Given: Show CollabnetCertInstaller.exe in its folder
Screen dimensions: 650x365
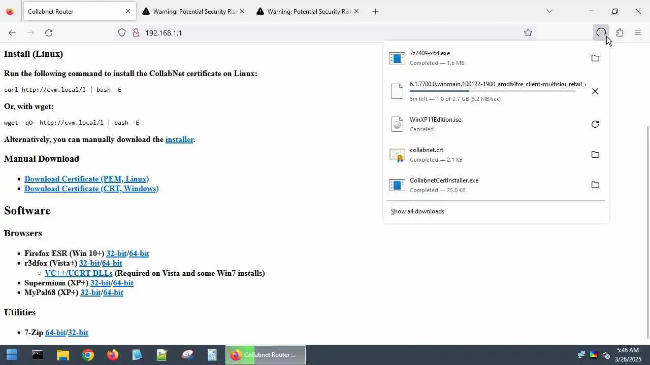Looking at the screenshot, I should click(x=595, y=185).
